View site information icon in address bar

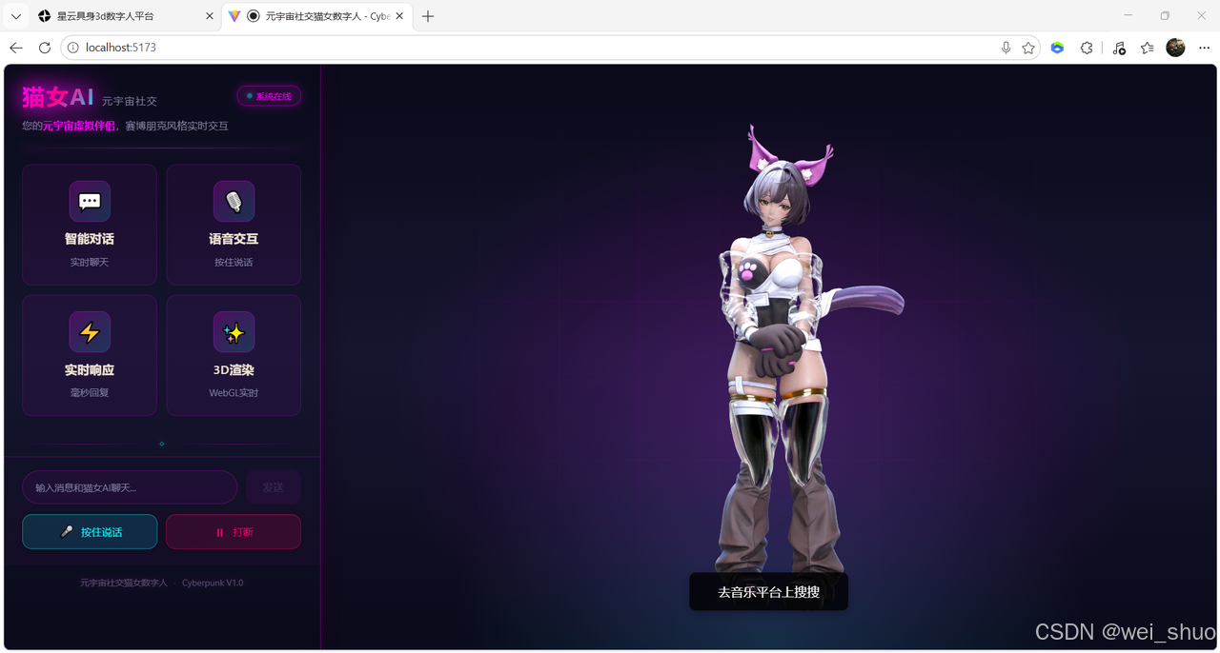(73, 48)
